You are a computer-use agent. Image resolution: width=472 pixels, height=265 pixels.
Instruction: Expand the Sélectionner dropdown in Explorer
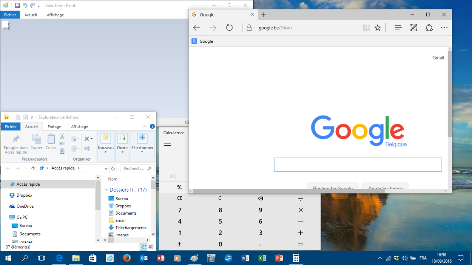click(x=142, y=152)
